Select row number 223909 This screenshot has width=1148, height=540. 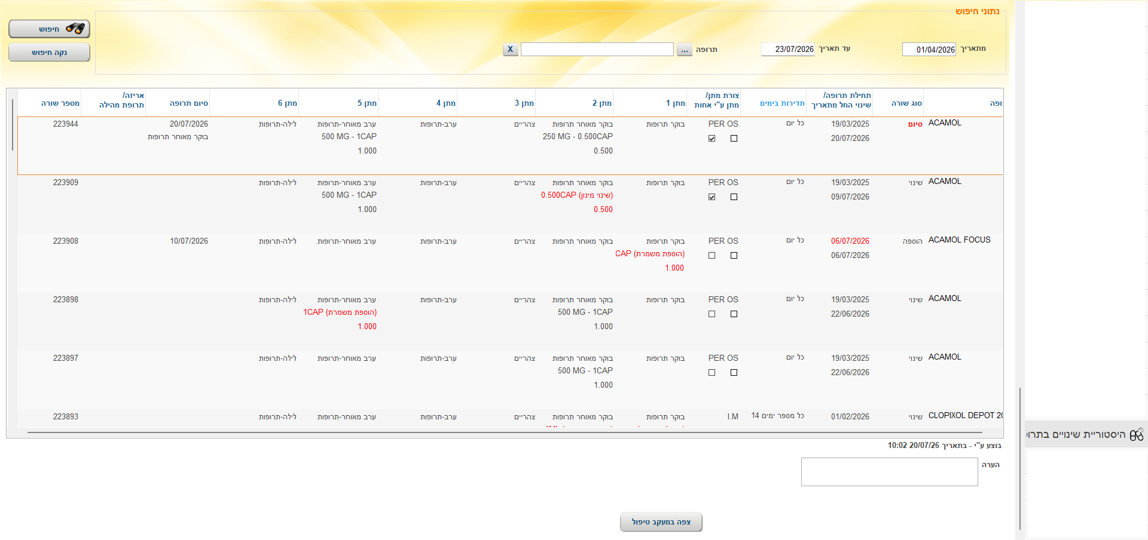click(x=66, y=183)
